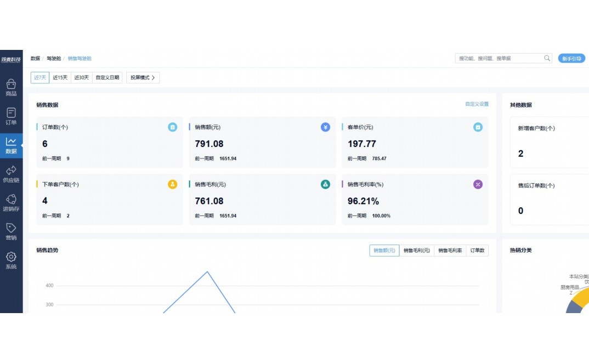589x363 pixels.
Task: Switch date range to 近30天
Action: point(81,78)
